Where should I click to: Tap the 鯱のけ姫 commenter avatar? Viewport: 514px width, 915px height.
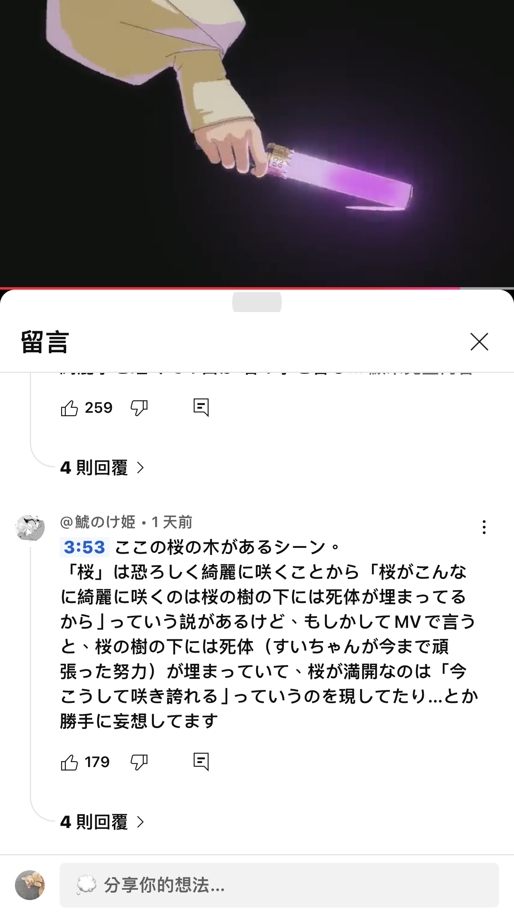[30, 528]
